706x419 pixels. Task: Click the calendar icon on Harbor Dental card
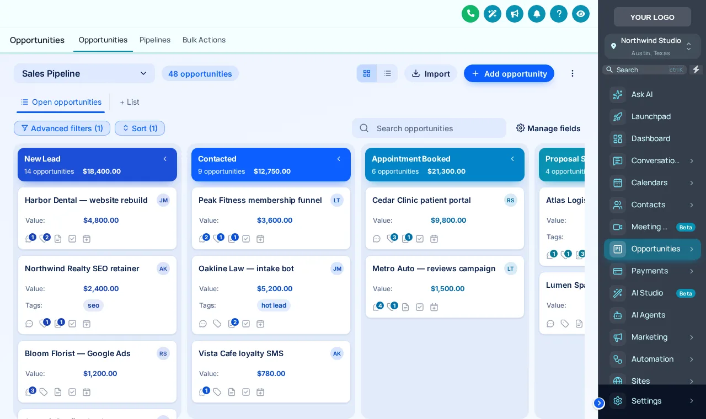87,239
